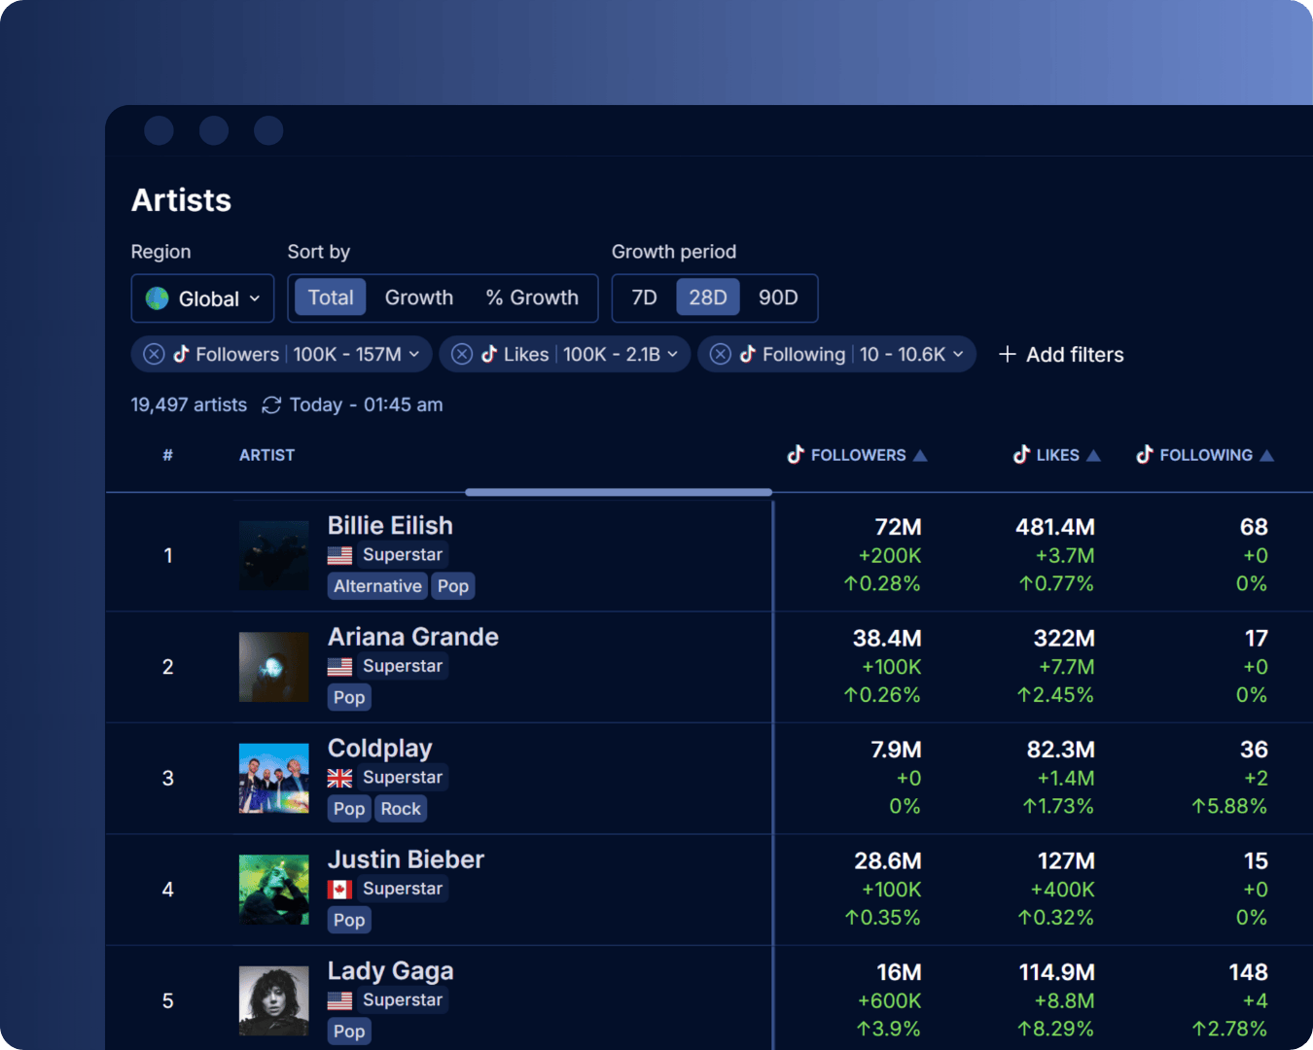Click the sort arrow beside the Following header

click(x=1266, y=456)
